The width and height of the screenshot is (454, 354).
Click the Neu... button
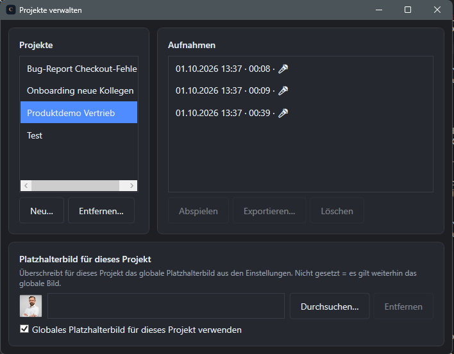point(42,210)
